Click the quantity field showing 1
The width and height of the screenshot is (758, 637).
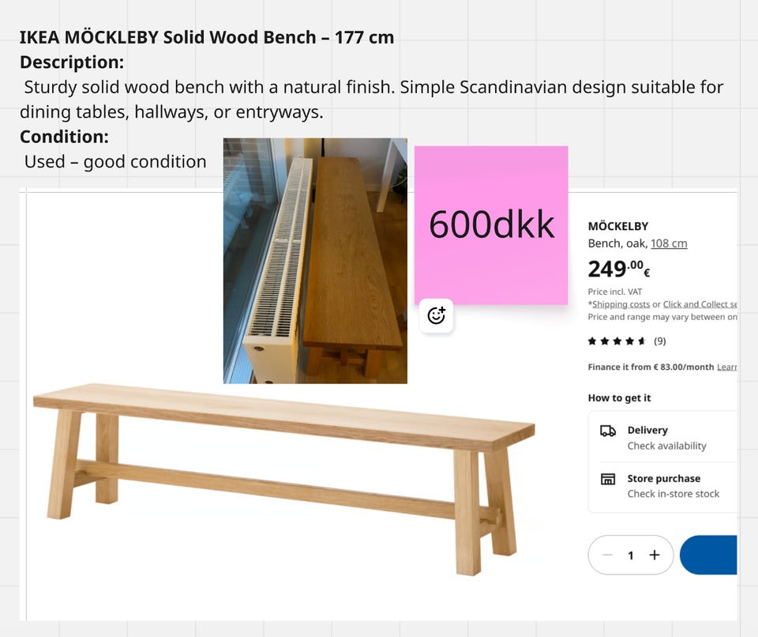pos(630,555)
